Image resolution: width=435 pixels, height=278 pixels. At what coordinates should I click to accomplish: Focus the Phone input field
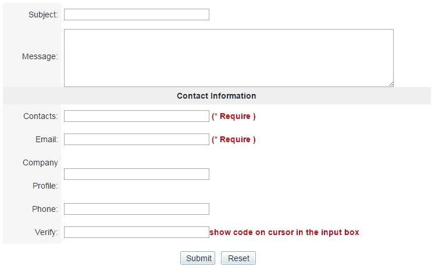click(x=137, y=209)
